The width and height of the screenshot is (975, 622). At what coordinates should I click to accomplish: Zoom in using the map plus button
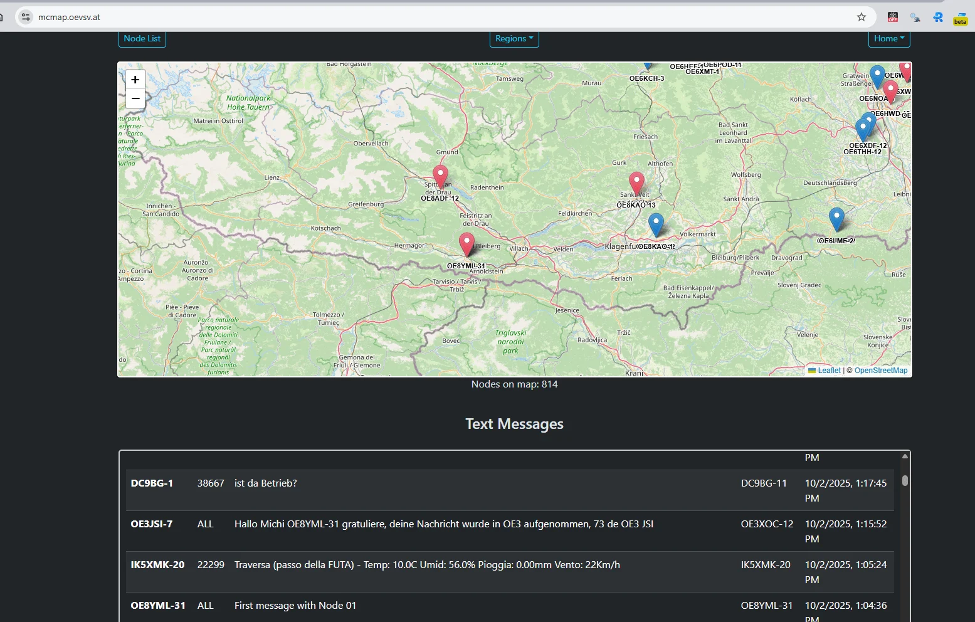pos(135,79)
